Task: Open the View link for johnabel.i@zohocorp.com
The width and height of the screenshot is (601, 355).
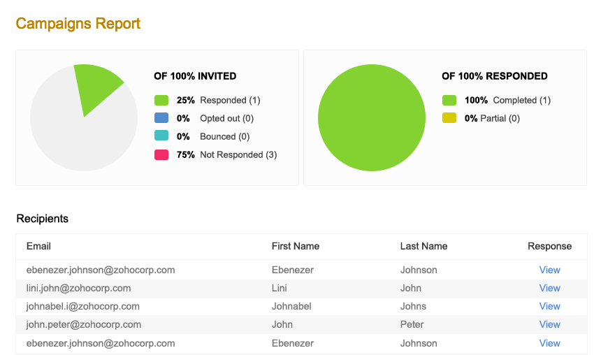Action: [x=550, y=306]
